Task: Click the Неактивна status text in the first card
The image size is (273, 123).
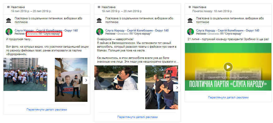Action: tap(18, 7)
